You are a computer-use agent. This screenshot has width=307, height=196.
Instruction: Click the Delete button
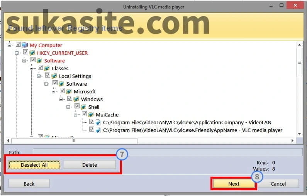point(90,165)
